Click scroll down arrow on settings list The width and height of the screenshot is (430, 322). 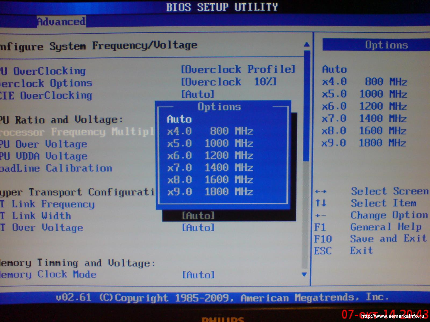[304, 274]
